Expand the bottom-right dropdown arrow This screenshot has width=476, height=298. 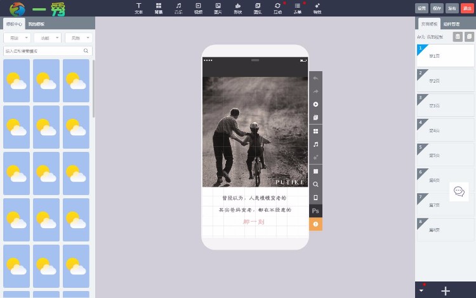click(421, 290)
